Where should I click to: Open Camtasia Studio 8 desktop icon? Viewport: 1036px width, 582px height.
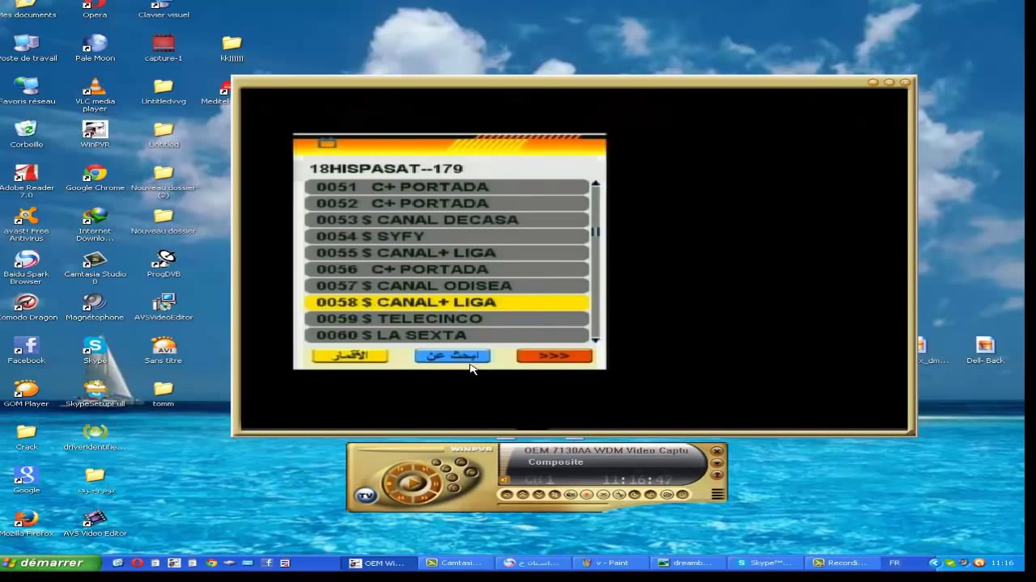coord(95,268)
